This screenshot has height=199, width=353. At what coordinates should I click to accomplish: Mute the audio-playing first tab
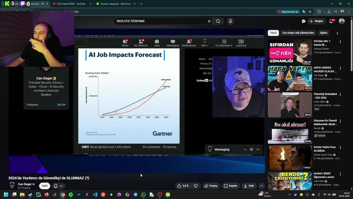pyautogui.click(x=42, y=4)
